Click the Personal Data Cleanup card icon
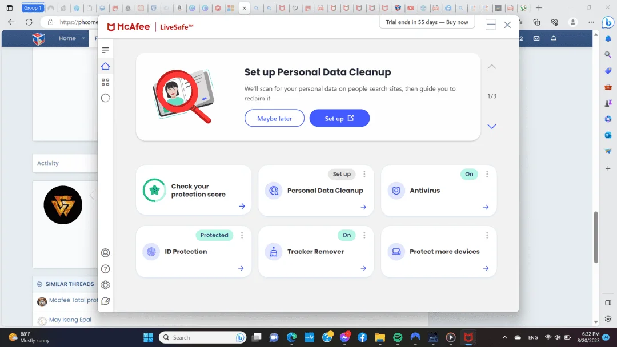This screenshot has height=347, width=617. [x=274, y=191]
